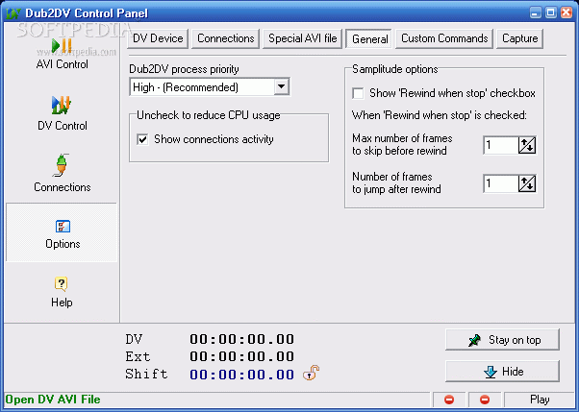Toggle Show connections activity checkbox
The height and width of the screenshot is (412, 579).
click(142, 139)
